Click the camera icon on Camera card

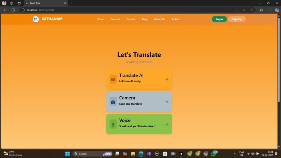(x=113, y=102)
